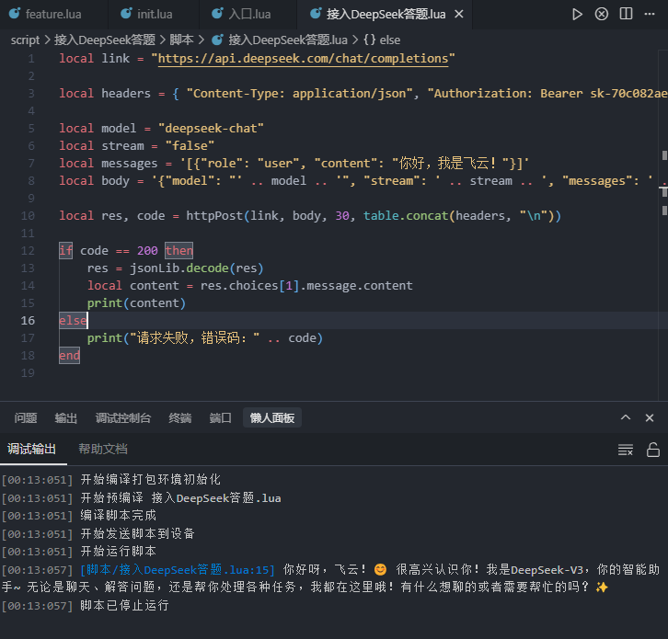Open the 脚本/接入DeepSeek答题.lua:15 source link
Image resolution: width=668 pixels, height=639 pixels.
(x=178, y=570)
